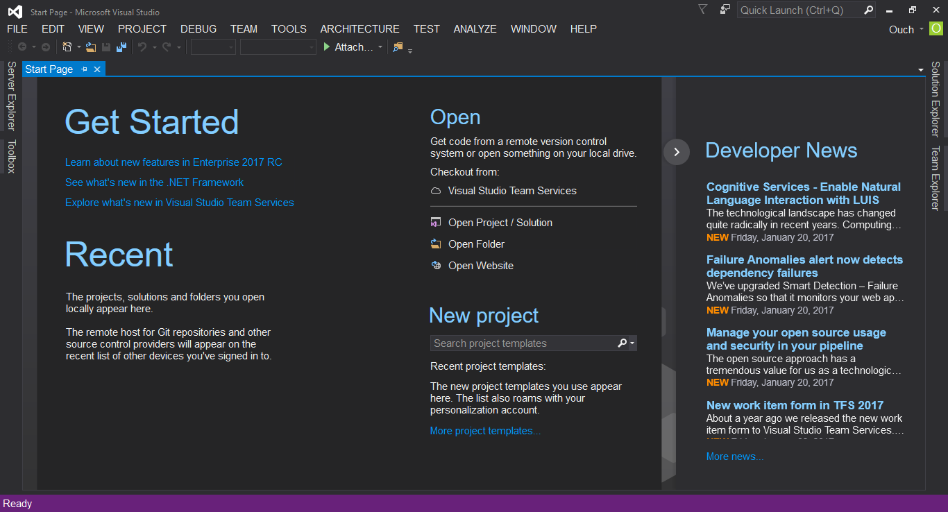Click the Open Website globe icon
The image size is (948, 512).
click(x=436, y=266)
